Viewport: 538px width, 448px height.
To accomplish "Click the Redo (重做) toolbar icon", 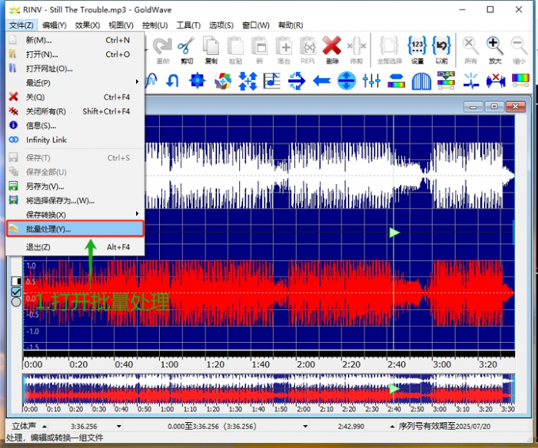I will point(162,50).
